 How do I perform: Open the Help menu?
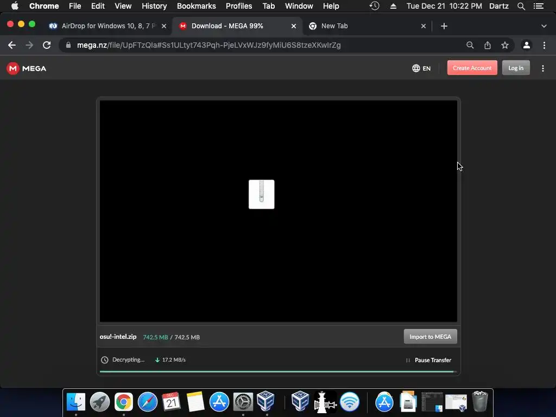point(331,6)
